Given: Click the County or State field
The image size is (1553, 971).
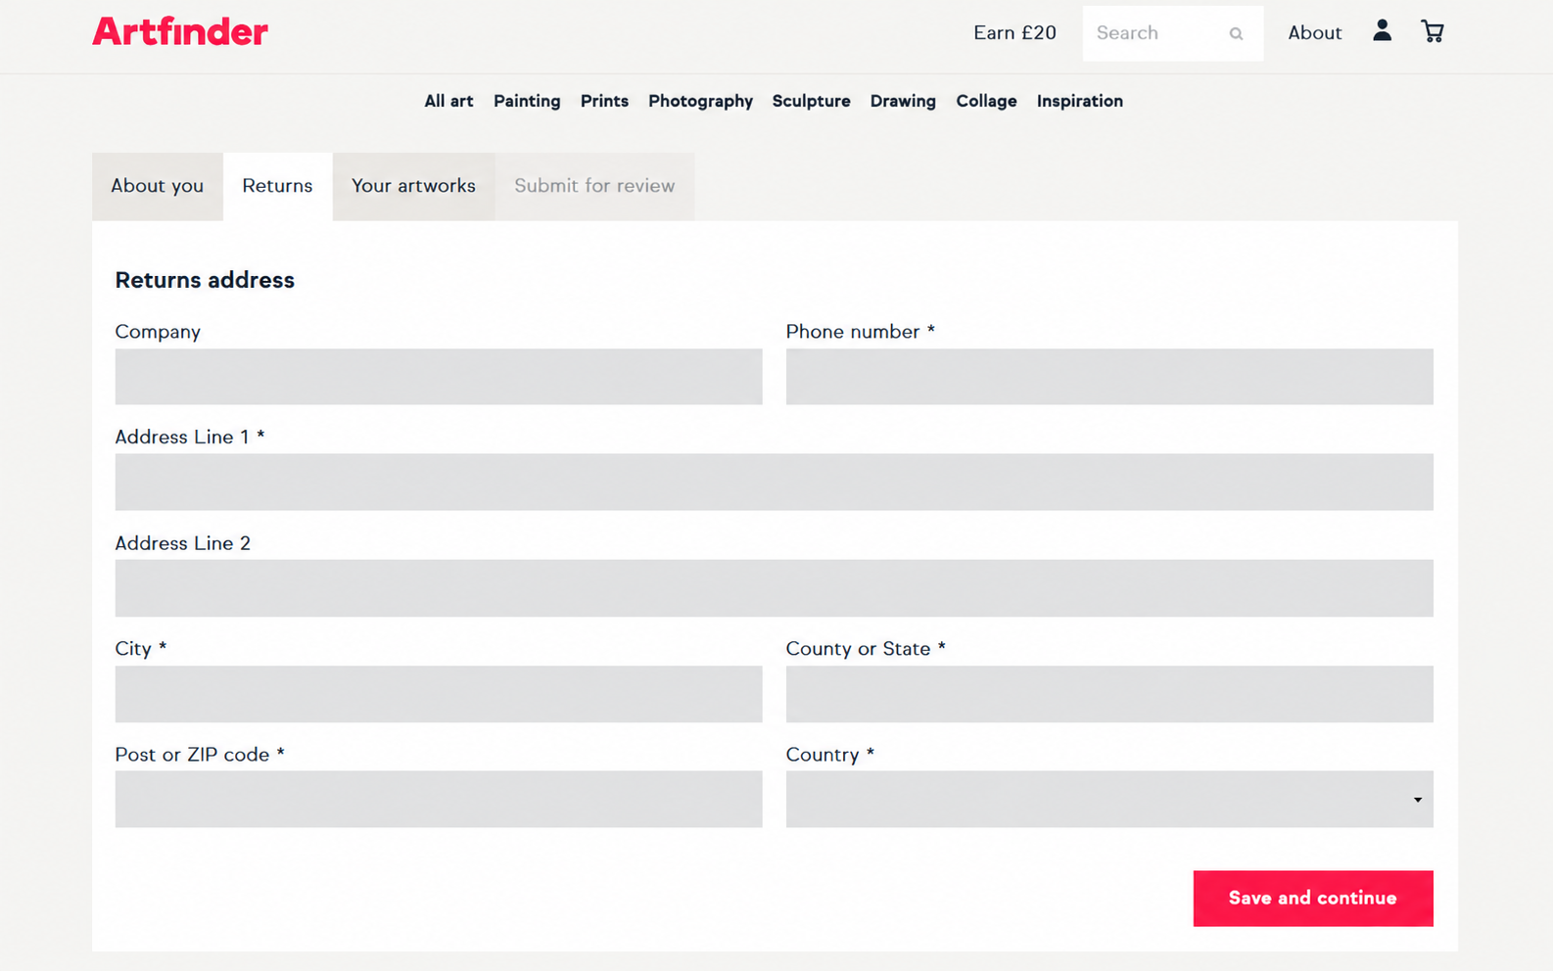Looking at the screenshot, I should [1109, 694].
